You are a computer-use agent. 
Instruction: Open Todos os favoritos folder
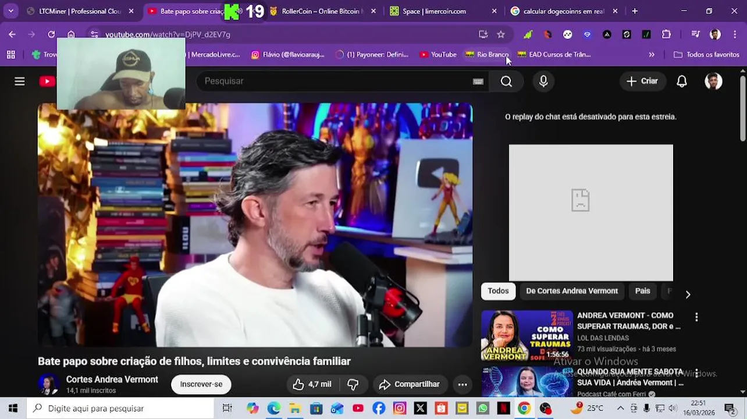pyautogui.click(x=706, y=55)
